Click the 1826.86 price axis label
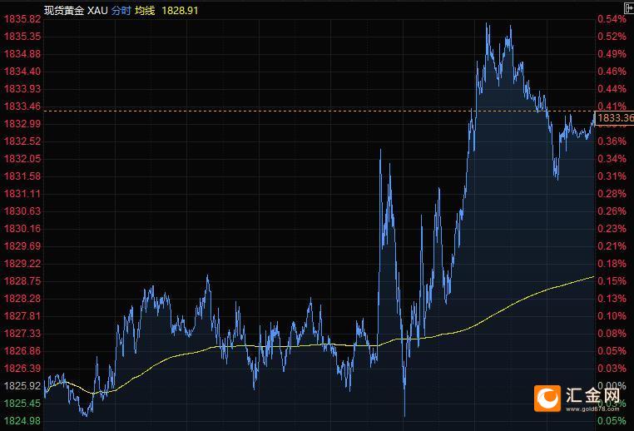The height and width of the screenshot is (431, 634). [22, 351]
